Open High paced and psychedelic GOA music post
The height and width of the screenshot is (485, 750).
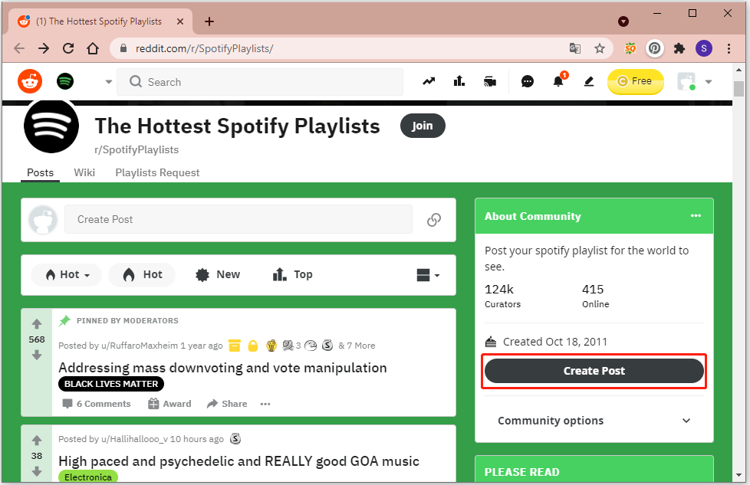238,461
